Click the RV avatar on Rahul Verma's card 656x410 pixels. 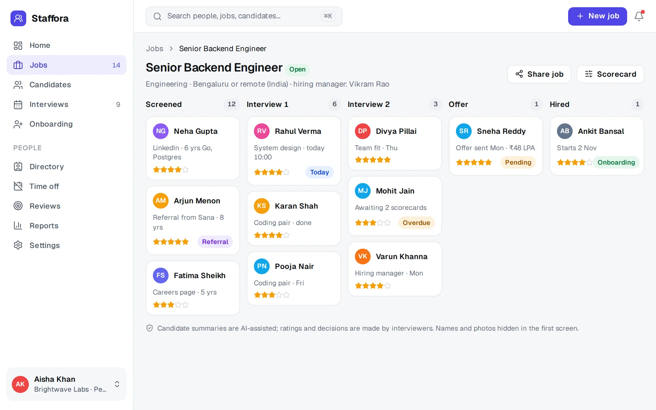pos(262,131)
